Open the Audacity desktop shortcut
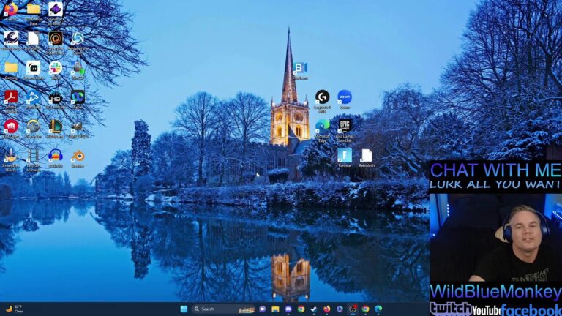The height and width of the screenshot is (316, 562). pos(56,158)
